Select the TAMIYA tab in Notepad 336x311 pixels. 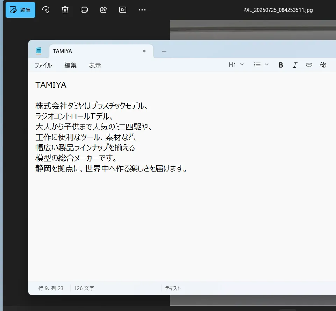tap(101, 51)
